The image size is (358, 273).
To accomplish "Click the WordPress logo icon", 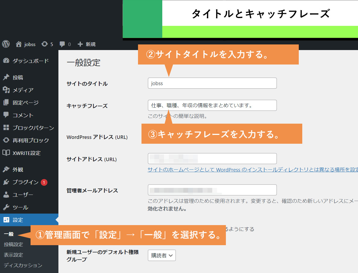I will point(6,44).
